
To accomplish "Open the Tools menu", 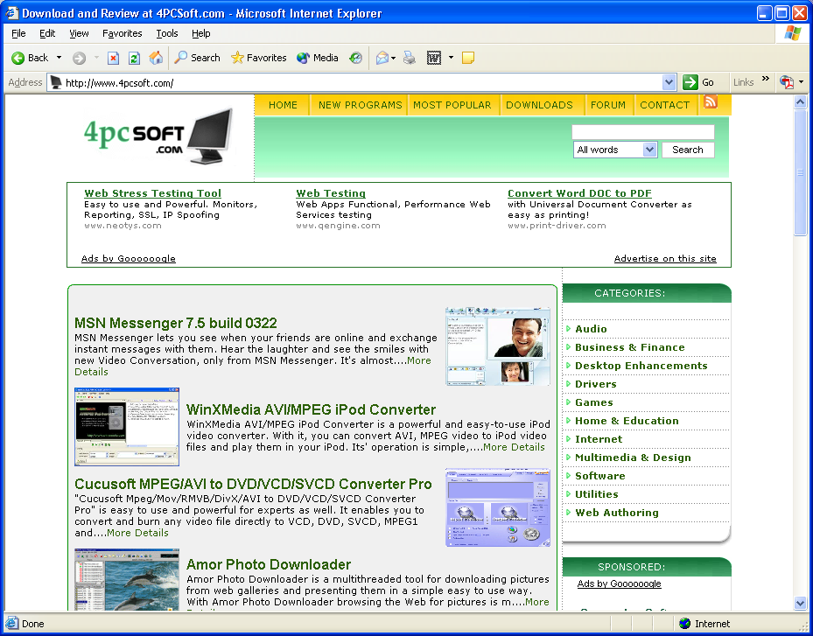I will click(x=167, y=33).
